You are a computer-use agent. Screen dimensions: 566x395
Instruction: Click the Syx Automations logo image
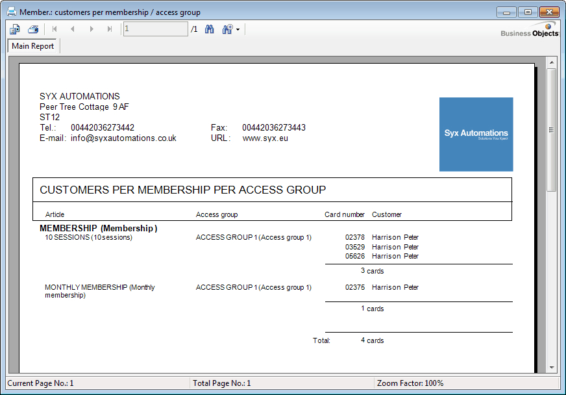[476, 134]
